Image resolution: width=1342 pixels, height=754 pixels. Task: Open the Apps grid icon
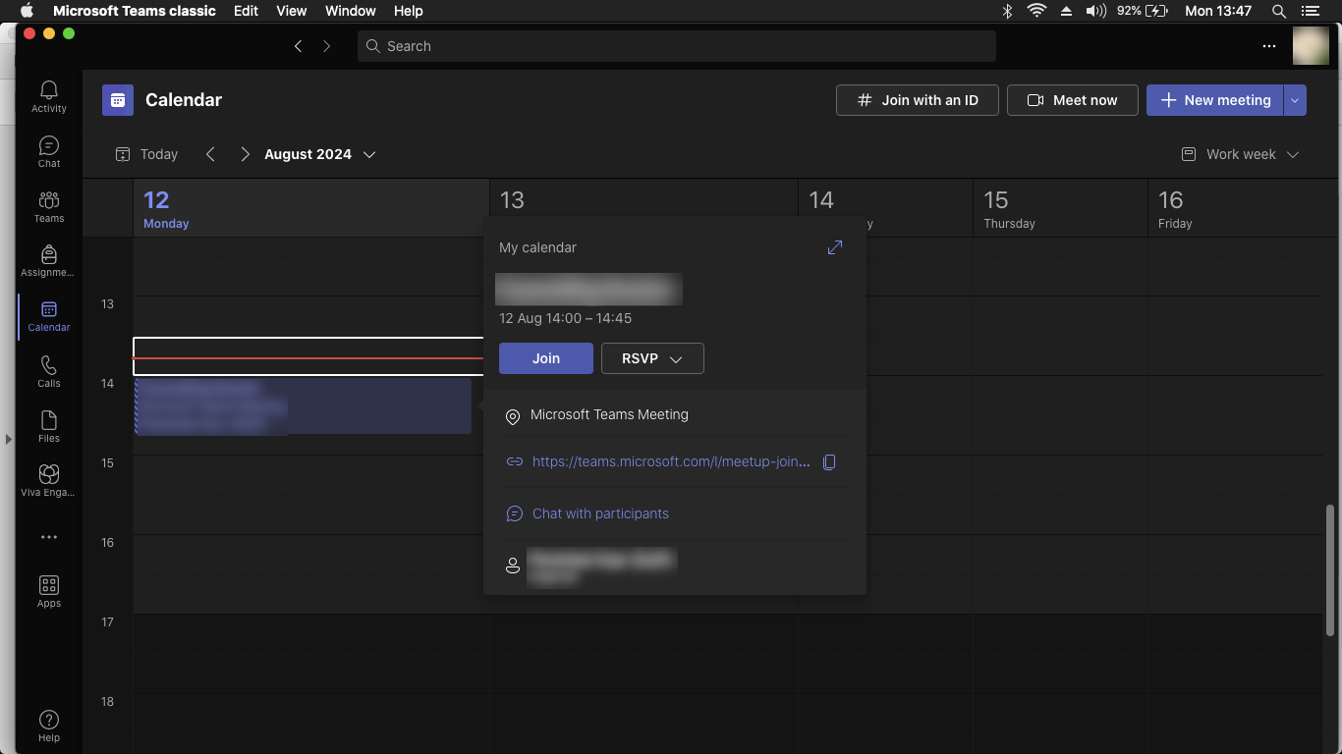pos(49,591)
